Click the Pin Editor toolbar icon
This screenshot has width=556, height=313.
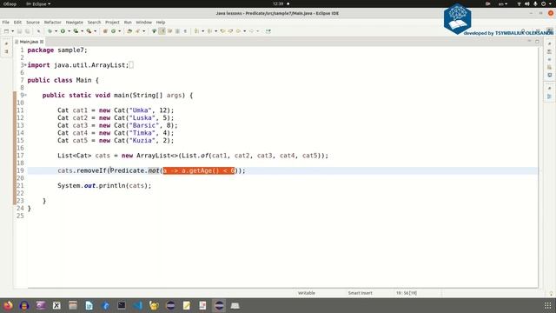click(x=268, y=31)
